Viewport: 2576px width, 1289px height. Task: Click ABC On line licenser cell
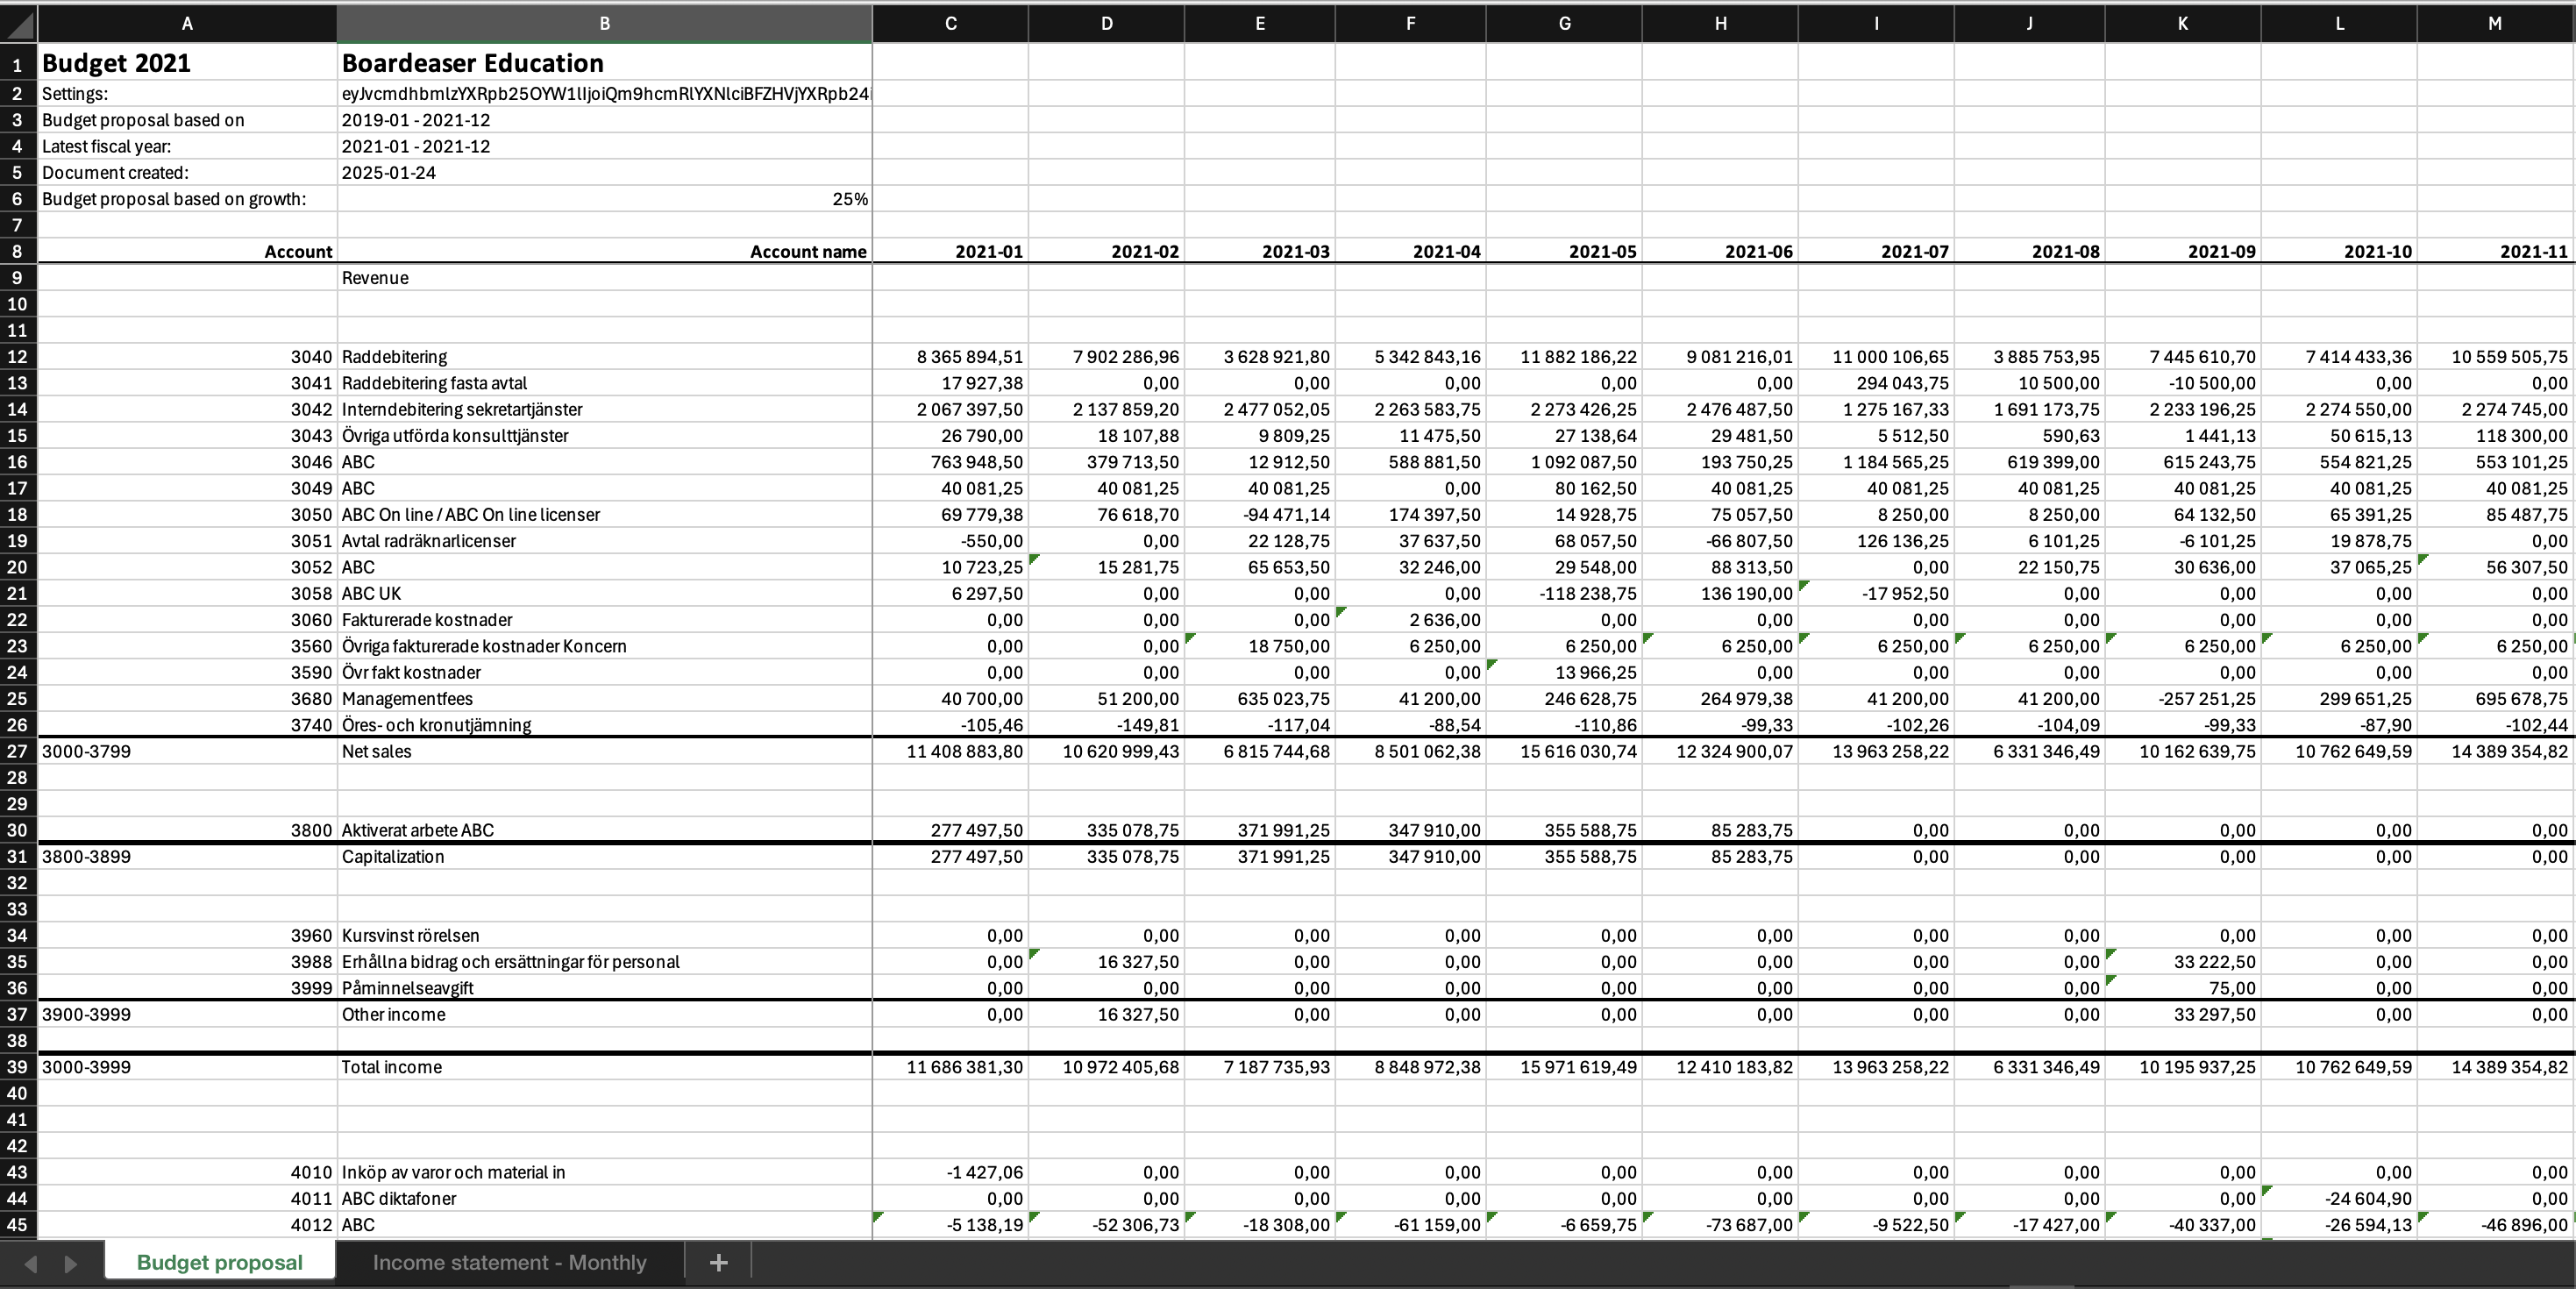coord(604,515)
